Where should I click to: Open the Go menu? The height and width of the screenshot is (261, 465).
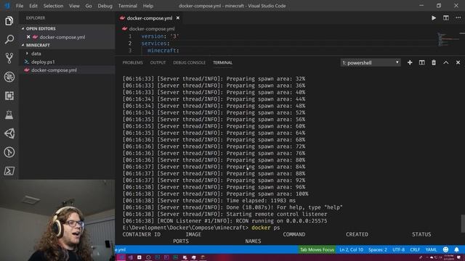tap(89, 6)
